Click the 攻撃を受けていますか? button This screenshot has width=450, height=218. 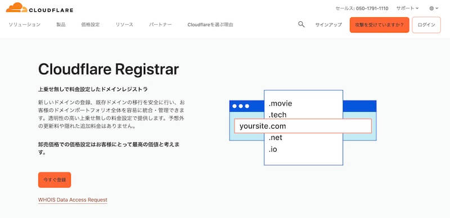click(x=379, y=25)
